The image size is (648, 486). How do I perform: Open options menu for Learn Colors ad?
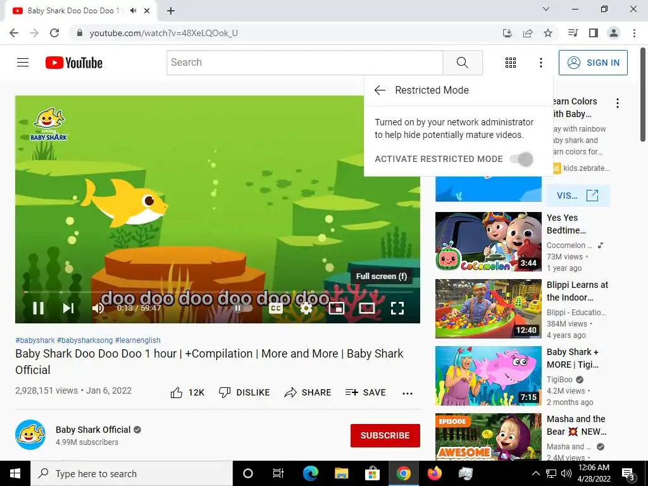(x=618, y=103)
